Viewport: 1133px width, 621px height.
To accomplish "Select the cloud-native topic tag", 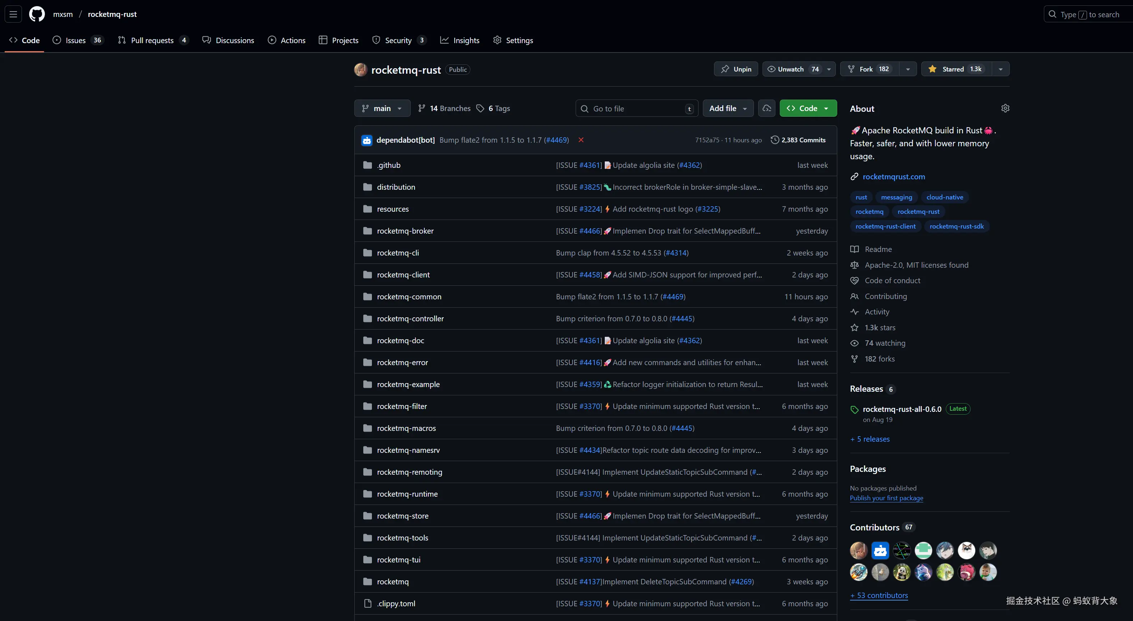I will point(945,197).
